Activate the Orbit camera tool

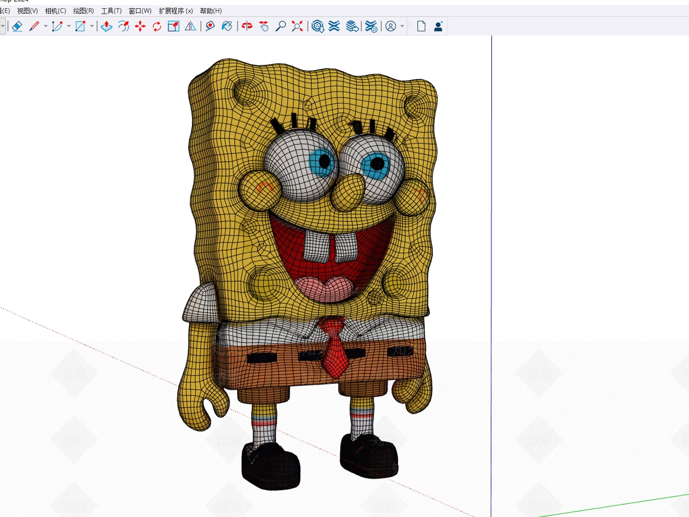coord(247,26)
